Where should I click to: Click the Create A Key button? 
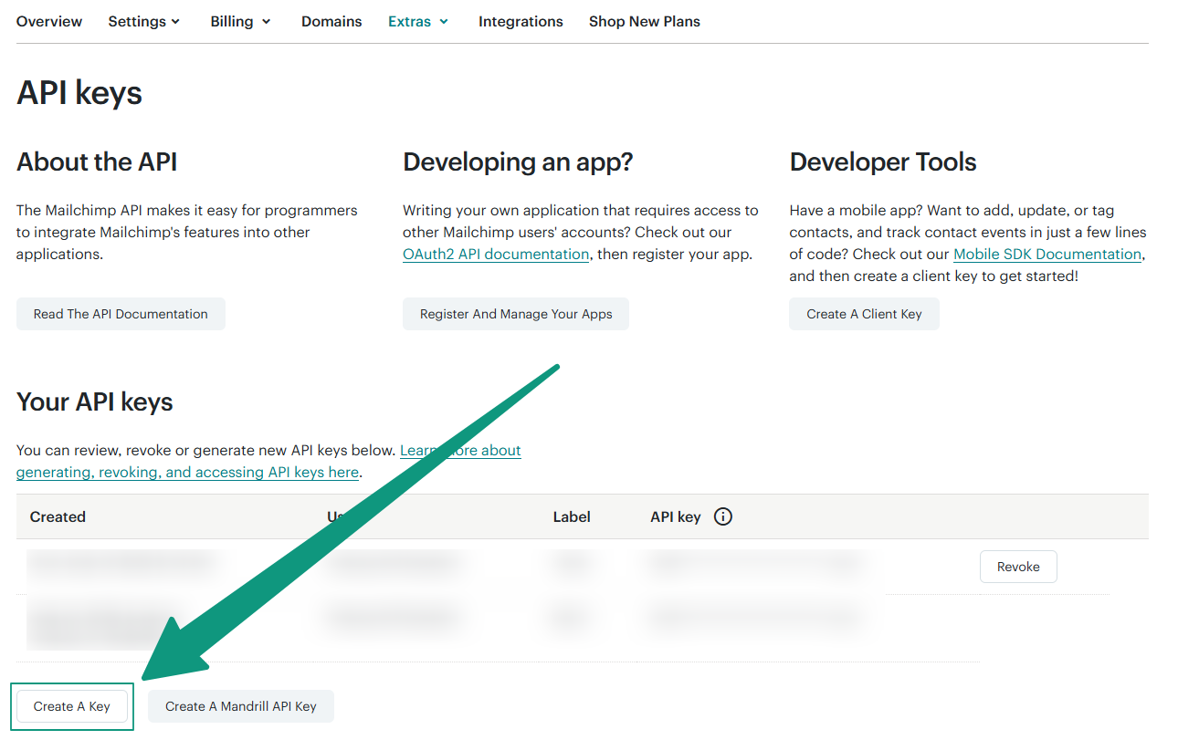(x=72, y=706)
